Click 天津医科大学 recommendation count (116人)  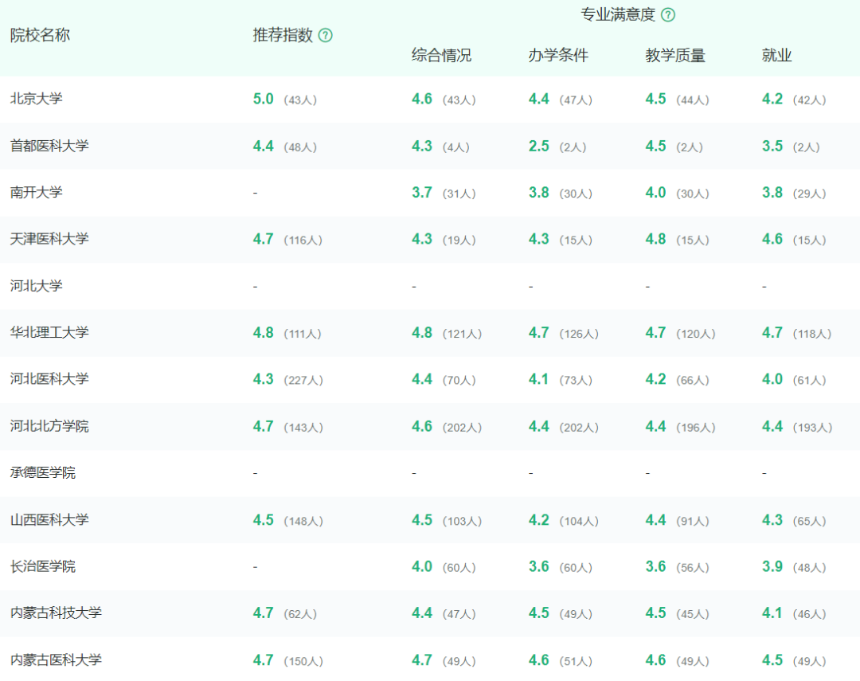pos(303,241)
